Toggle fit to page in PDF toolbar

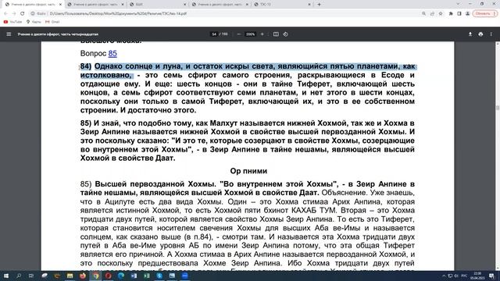(276, 34)
